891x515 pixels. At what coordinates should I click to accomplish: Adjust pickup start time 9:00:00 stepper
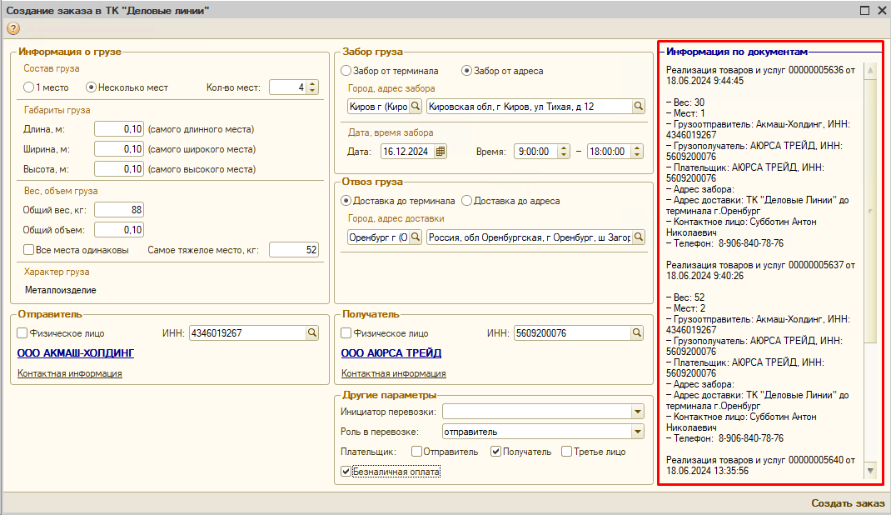(x=563, y=151)
